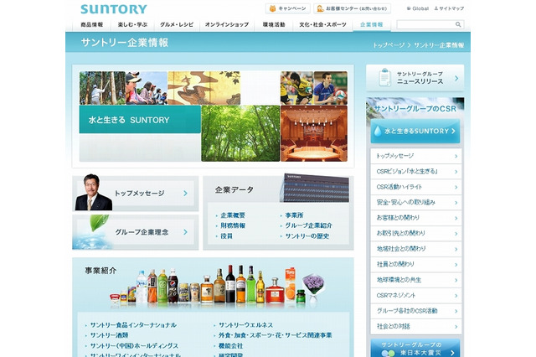Click arrow on CSR活動ハイライト sidebar item
The image size is (536, 357).
(x=456, y=187)
